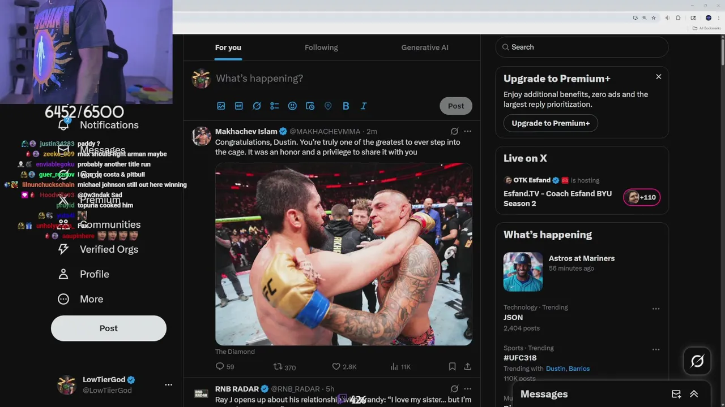
Task: Tag a location in the post
Action: (x=328, y=106)
